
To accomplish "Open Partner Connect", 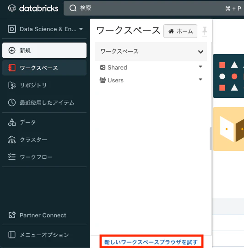I will (x=44, y=215).
